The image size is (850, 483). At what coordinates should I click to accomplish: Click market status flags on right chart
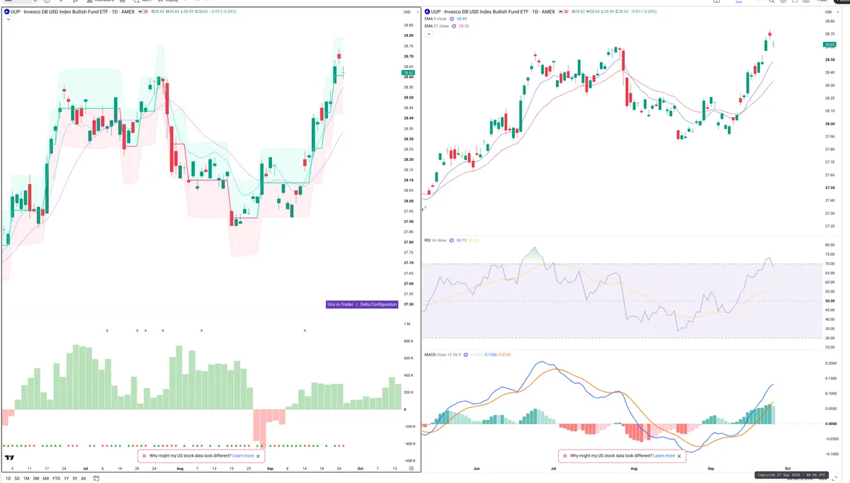tap(565, 12)
